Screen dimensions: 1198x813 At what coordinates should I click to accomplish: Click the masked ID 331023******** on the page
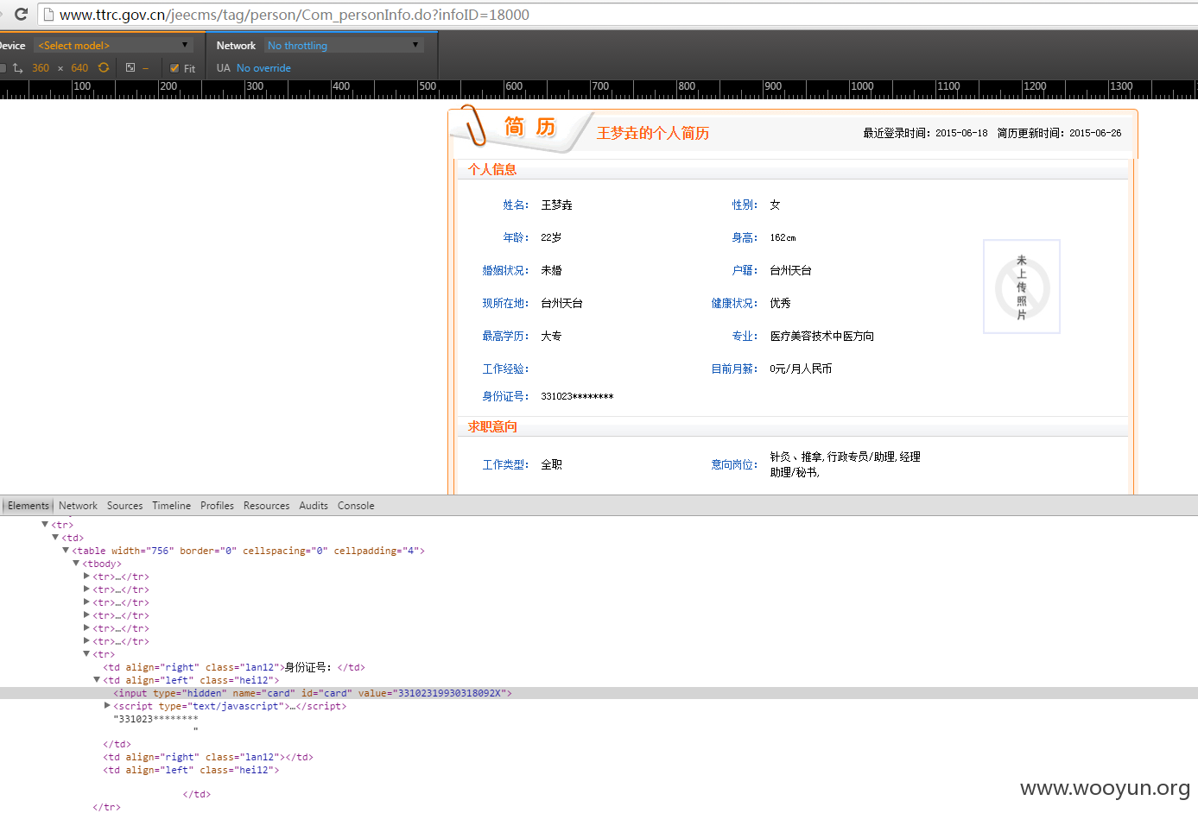[x=577, y=396]
